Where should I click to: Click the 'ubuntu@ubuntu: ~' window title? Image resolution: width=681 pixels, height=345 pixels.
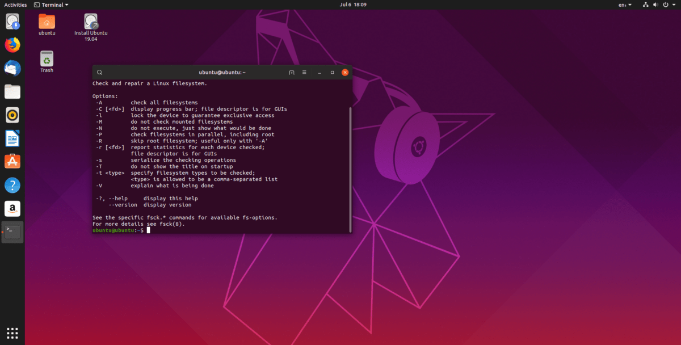(x=222, y=73)
